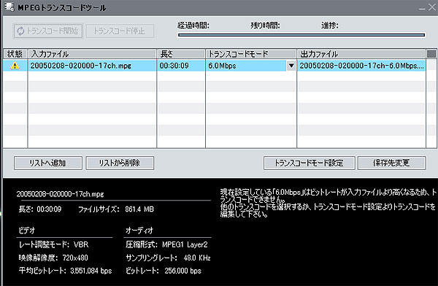Open トランスコードモード設定 button
The height and width of the screenshot is (286, 438).
pos(310,163)
